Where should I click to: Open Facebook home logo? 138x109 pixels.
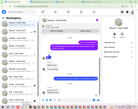coord(4,12)
